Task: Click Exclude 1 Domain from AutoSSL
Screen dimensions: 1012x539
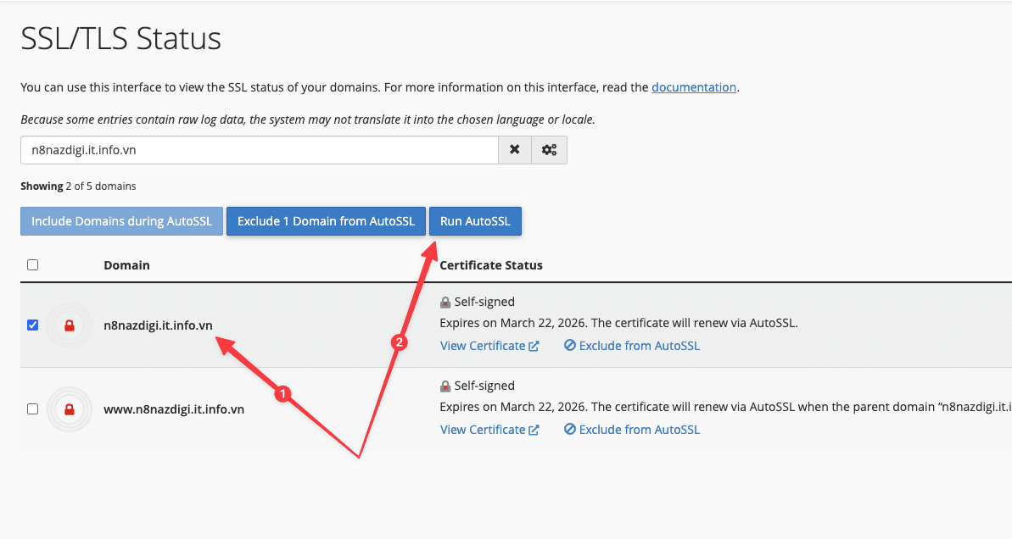Action: coord(326,221)
